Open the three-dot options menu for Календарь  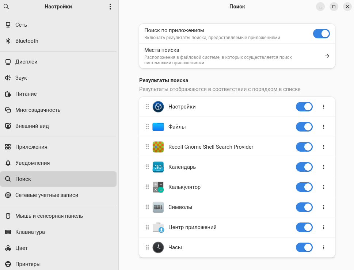[x=324, y=167]
